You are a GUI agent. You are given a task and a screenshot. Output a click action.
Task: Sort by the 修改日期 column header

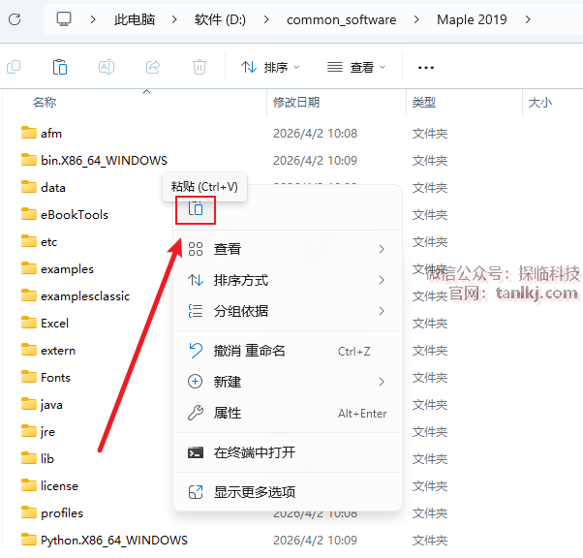(296, 102)
